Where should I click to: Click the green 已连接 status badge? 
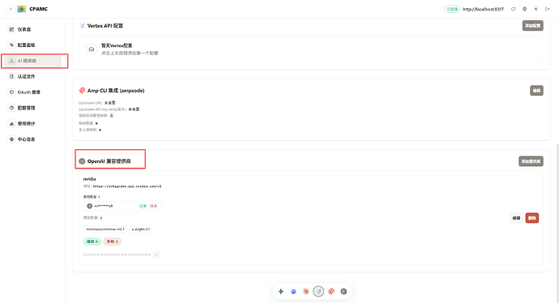click(452, 9)
